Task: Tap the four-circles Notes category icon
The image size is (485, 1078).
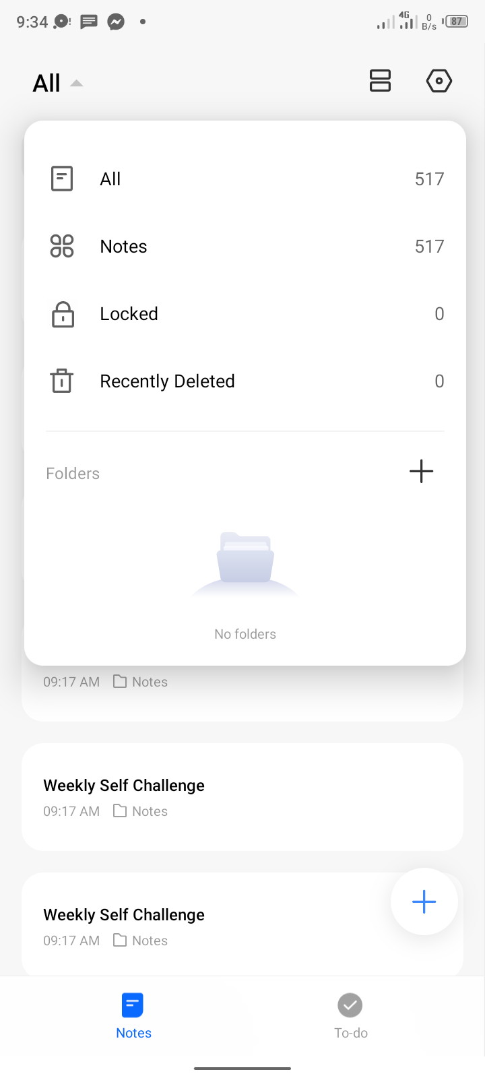Action: [62, 247]
